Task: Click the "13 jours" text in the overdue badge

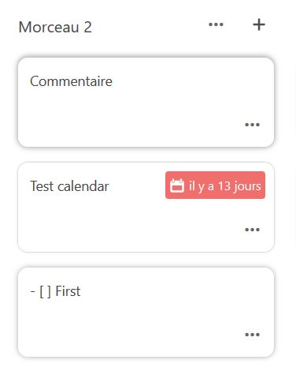Action: click(x=239, y=186)
